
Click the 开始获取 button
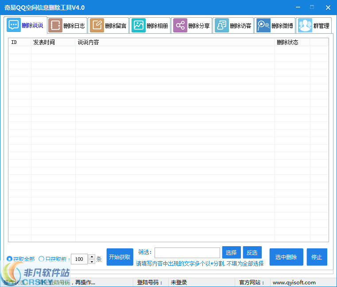120,257
